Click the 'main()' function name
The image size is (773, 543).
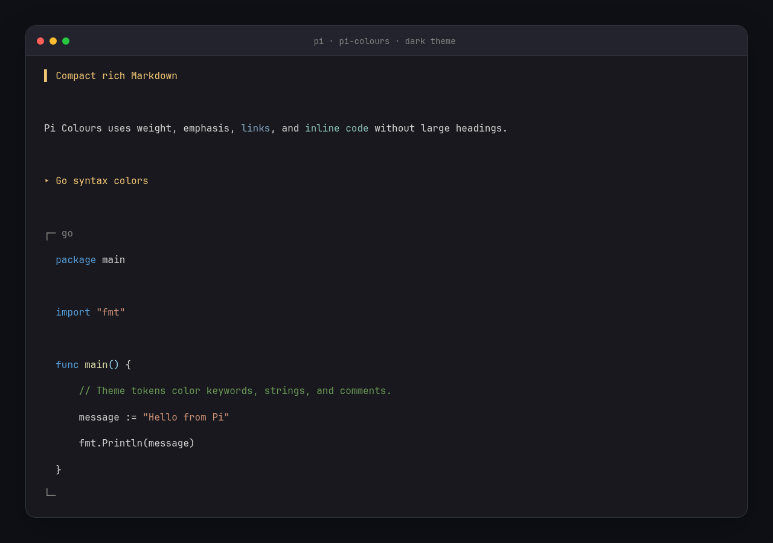tap(102, 365)
